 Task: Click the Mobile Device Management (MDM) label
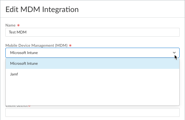(x=36, y=45)
